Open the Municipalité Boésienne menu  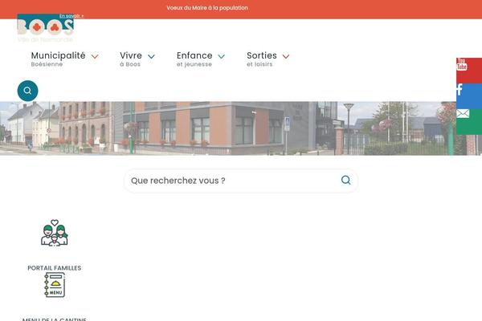59,59
